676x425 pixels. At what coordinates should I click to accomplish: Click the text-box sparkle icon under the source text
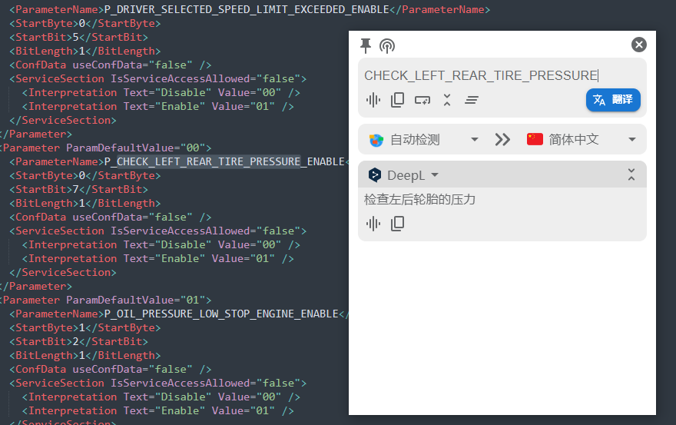pos(422,101)
